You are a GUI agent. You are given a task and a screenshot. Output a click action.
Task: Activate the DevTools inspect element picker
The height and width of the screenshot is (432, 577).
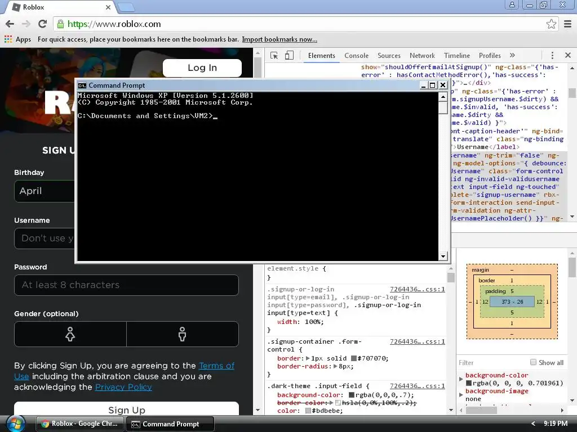click(x=274, y=56)
